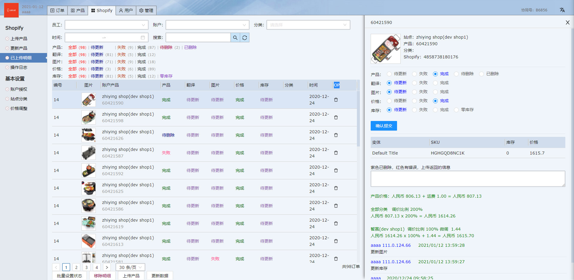Delete row for product 60421625
Image resolution: width=574 pixels, height=280 pixels.
click(x=336, y=188)
